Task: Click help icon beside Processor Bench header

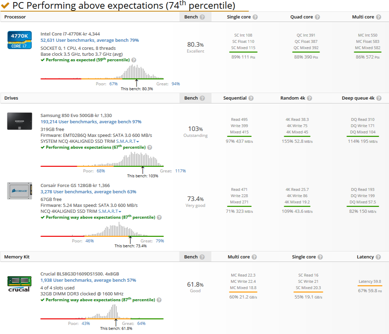Action: (x=202, y=17)
